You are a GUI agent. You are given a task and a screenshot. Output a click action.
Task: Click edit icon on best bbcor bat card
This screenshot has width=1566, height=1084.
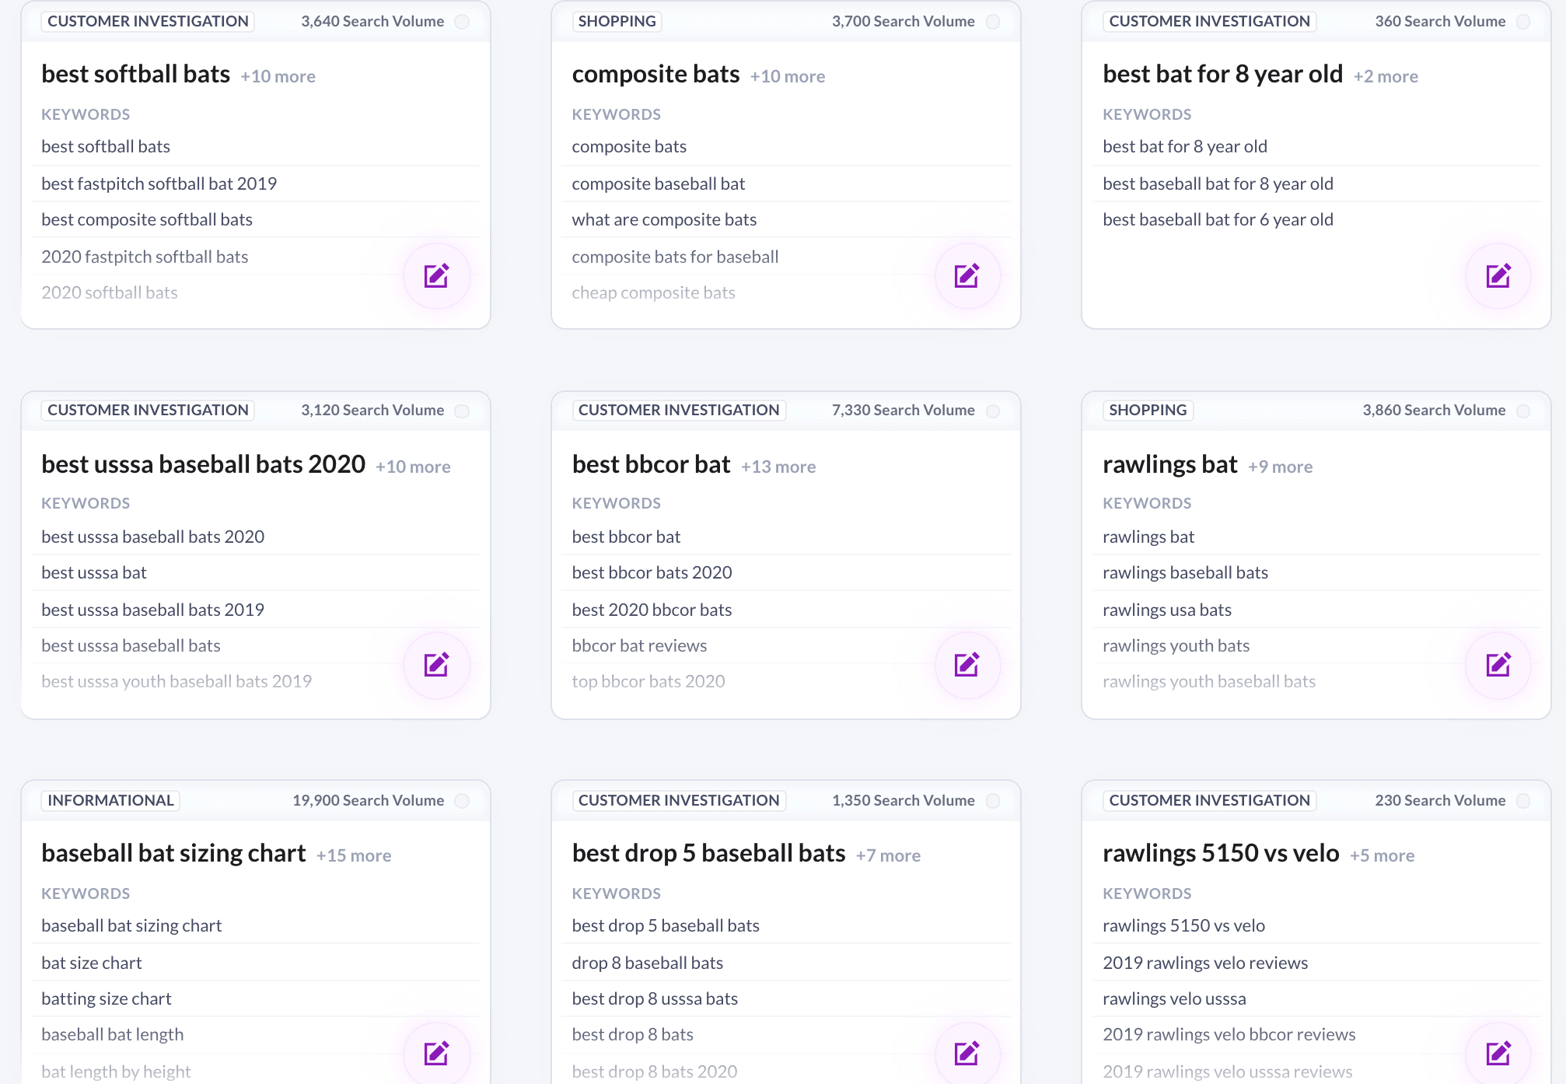click(x=967, y=665)
